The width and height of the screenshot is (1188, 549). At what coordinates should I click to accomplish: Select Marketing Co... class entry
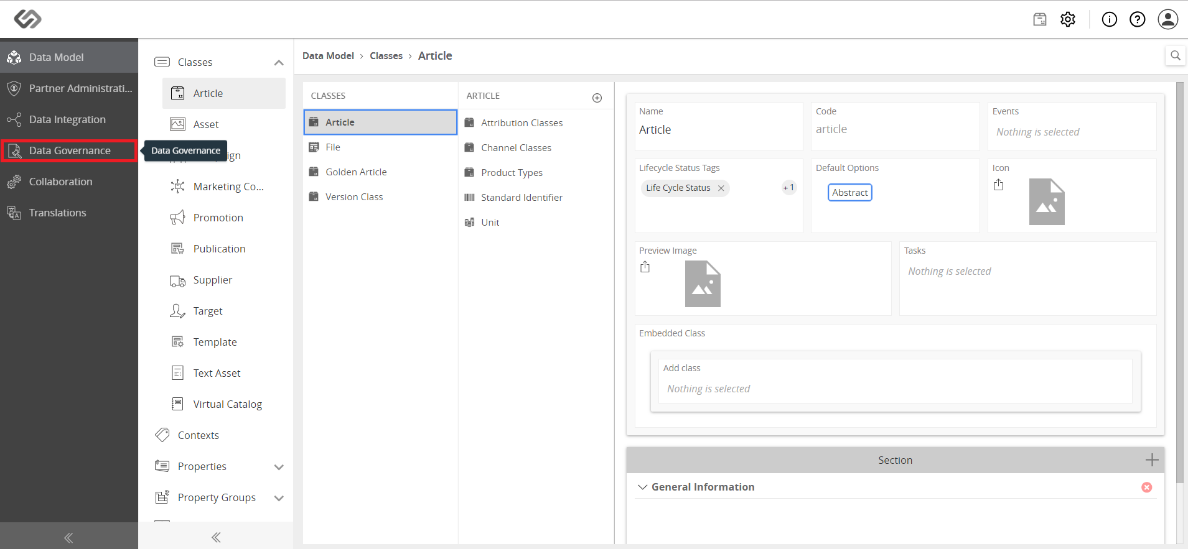[x=224, y=187]
